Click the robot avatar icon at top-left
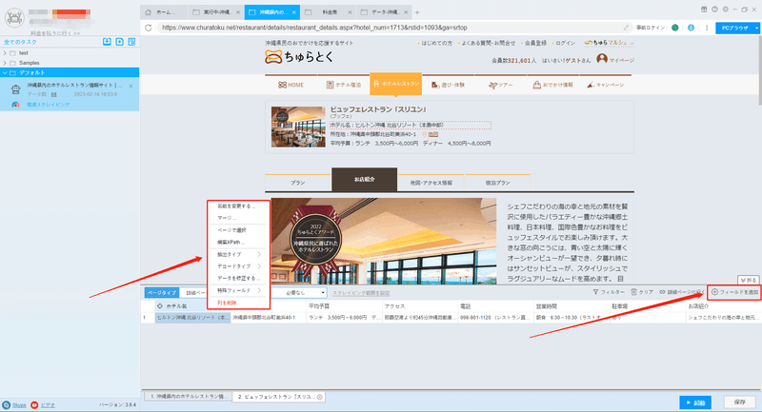 [x=14, y=18]
